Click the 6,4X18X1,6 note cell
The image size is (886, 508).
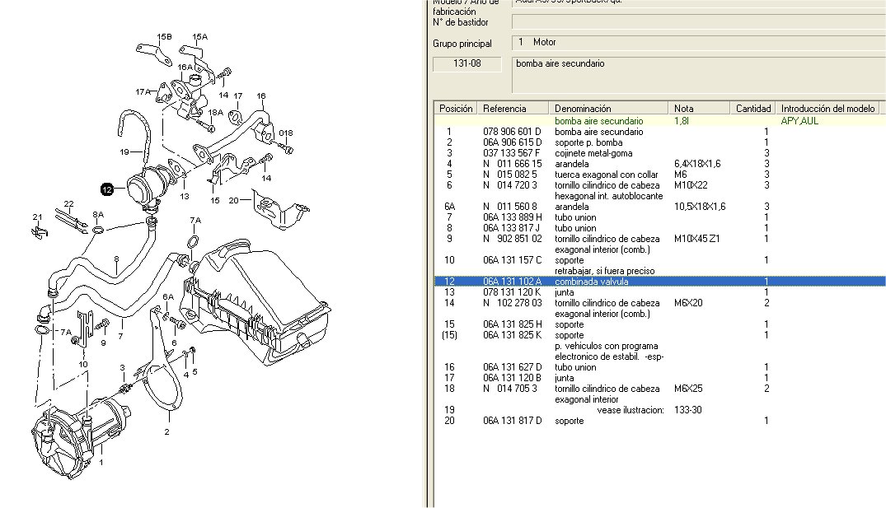pyautogui.click(x=697, y=164)
